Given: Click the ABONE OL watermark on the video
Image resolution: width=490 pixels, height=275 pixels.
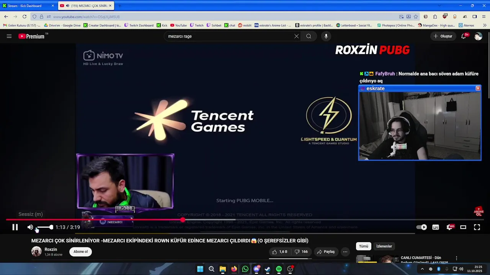Looking at the screenshot, I should click(479, 212).
